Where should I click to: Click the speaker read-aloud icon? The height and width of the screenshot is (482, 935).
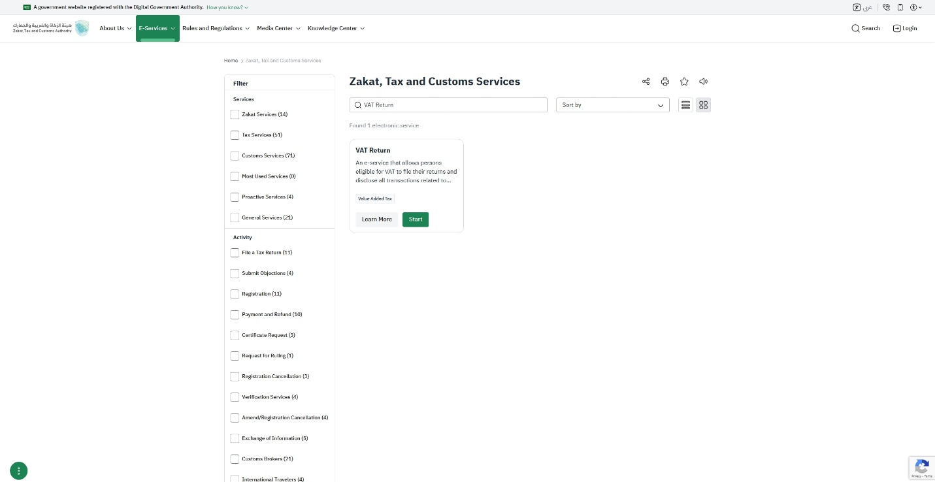click(703, 82)
